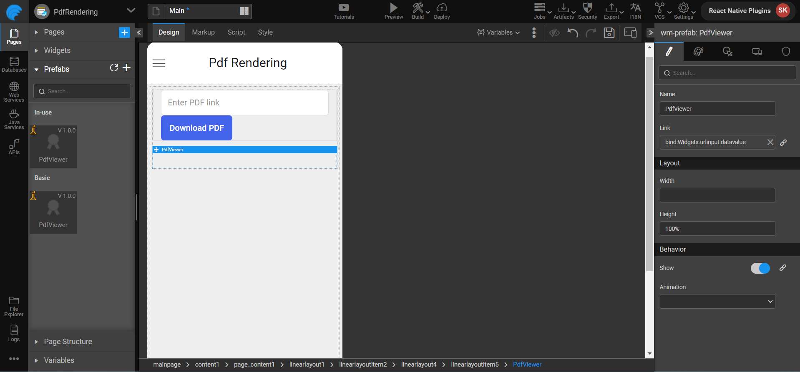This screenshot has width=800, height=372.
Task: Refresh the Prefabs list
Action: 114,68
